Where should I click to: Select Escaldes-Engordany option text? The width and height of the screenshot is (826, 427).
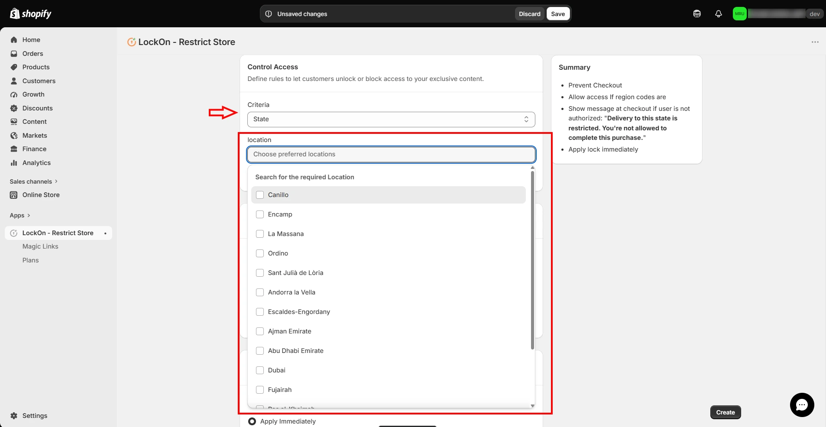[x=299, y=312]
